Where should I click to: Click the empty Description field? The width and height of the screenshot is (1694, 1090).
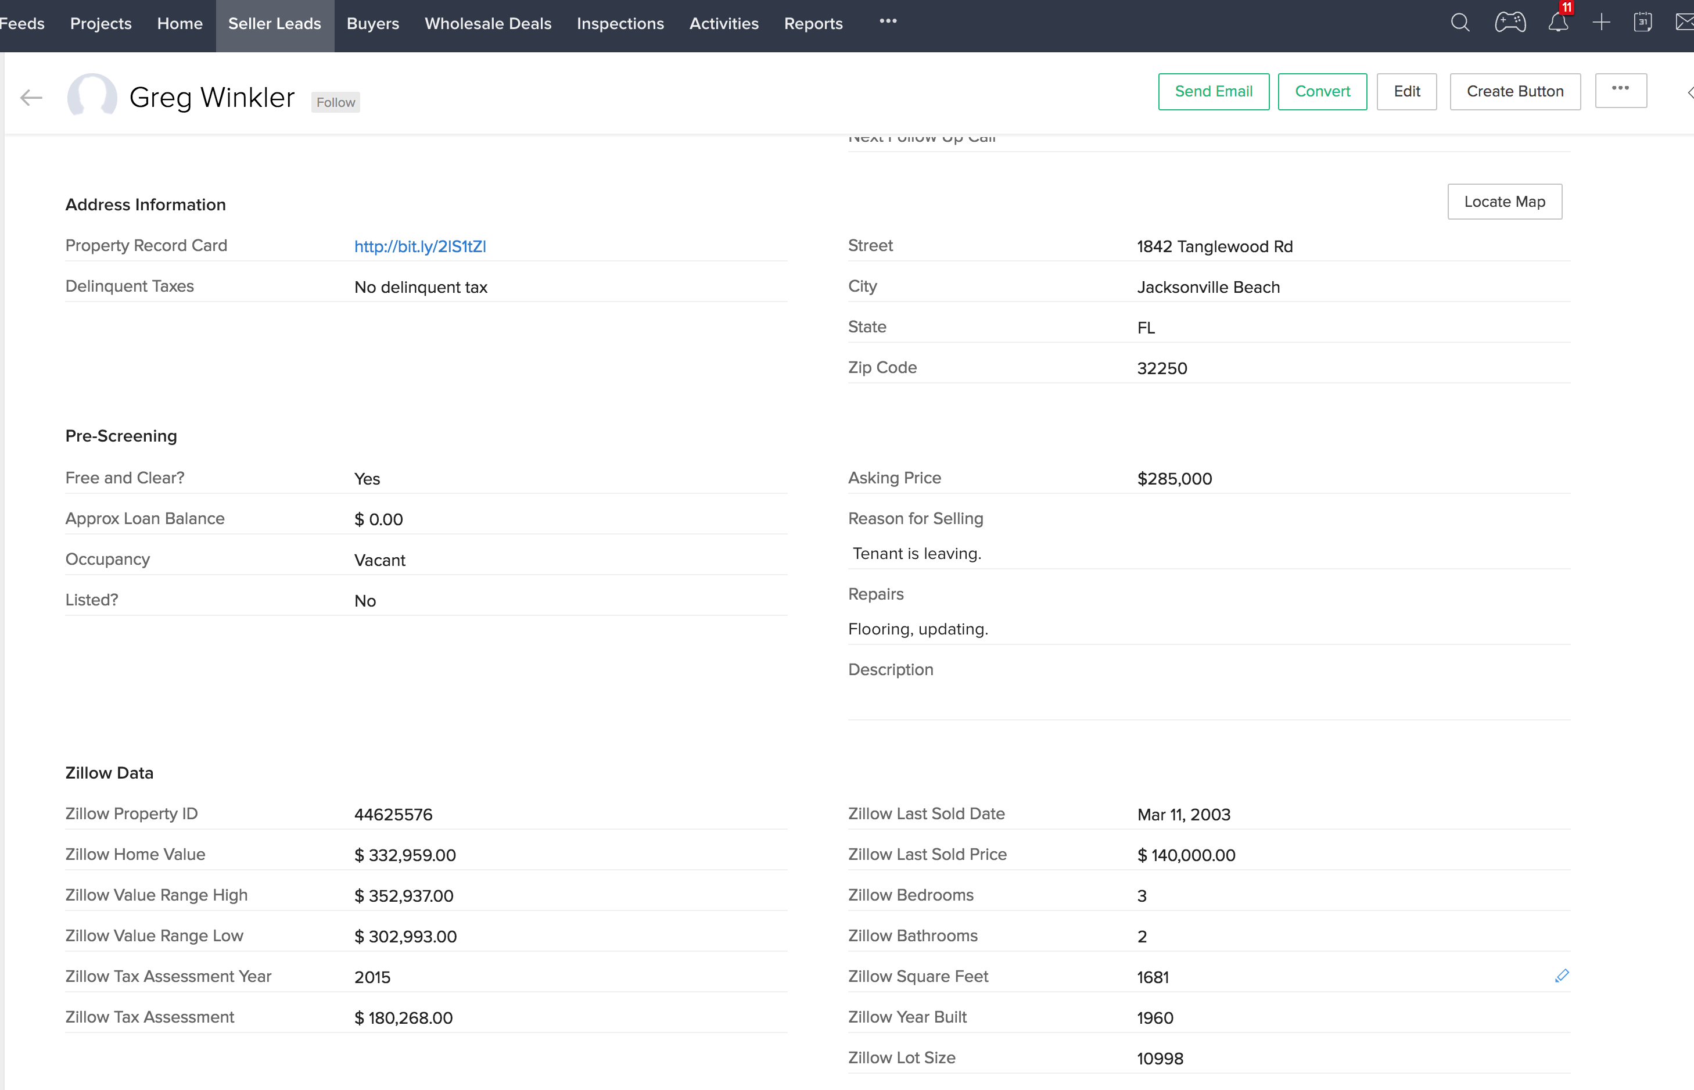[1208, 700]
